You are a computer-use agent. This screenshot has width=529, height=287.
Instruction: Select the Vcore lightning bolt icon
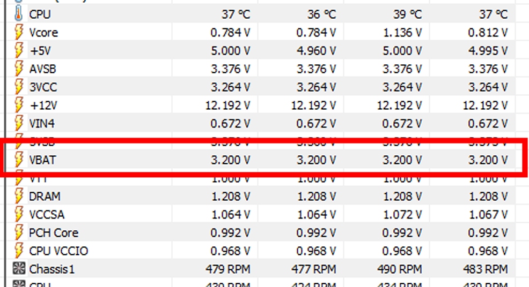[19, 32]
